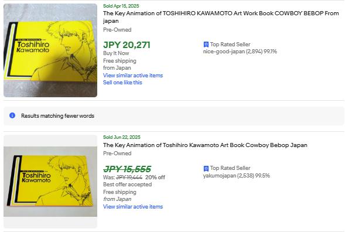Click the Sold Apr 15, 2025 date label

121,6
